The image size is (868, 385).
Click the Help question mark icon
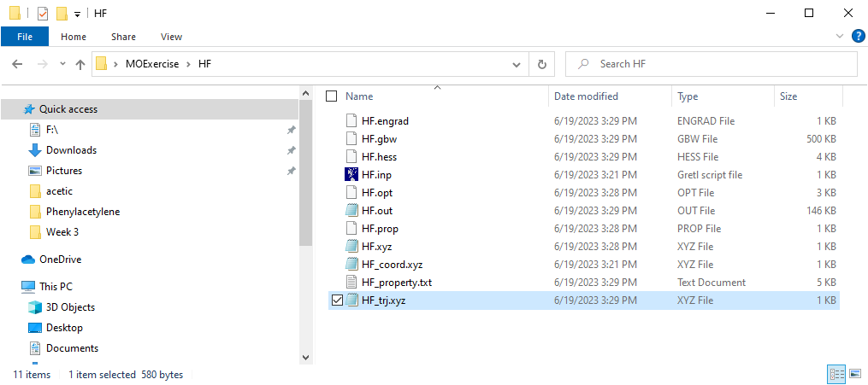[858, 37]
